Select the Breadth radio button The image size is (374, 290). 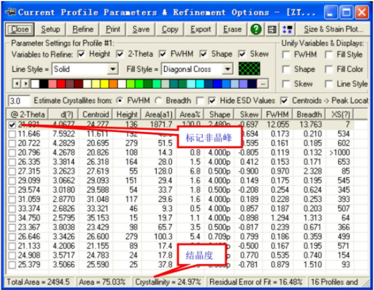pyautogui.click(x=158, y=101)
